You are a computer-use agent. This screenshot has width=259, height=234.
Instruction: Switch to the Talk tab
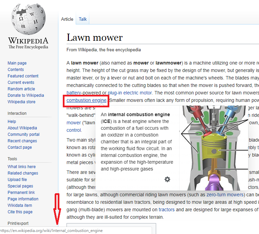coord(82,19)
